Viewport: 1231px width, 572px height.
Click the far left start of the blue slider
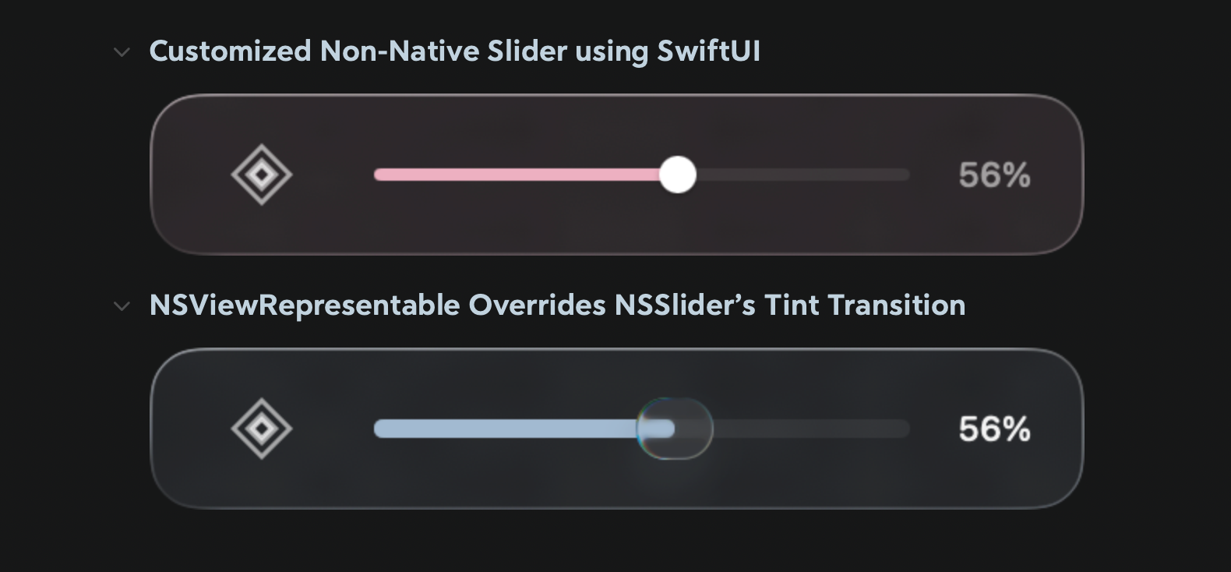[379, 429]
